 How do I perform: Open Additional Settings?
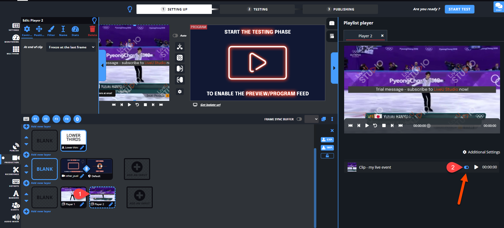click(x=481, y=152)
